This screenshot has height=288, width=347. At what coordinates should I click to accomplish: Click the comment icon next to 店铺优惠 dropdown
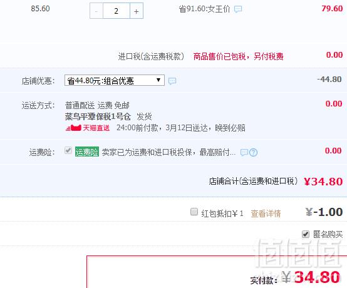(172, 81)
